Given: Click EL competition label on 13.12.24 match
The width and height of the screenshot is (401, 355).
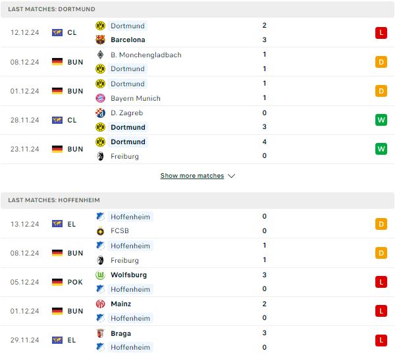Looking at the screenshot, I should click(72, 225).
